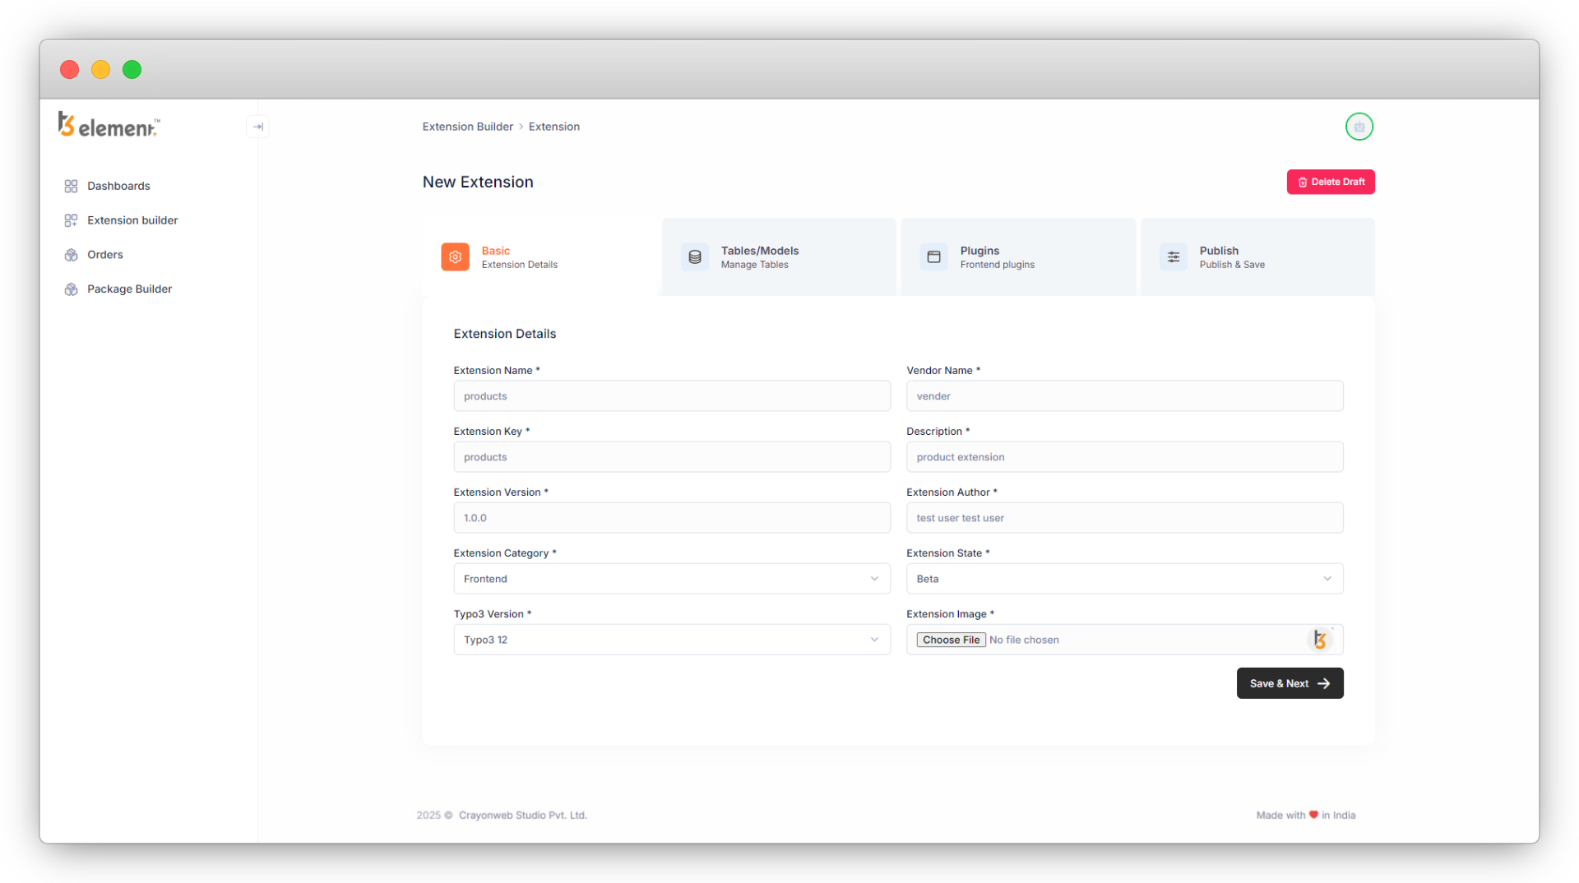Image resolution: width=1579 pixels, height=883 pixels.
Task: Click the Choose File button
Action: pyautogui.click(x=951, y=640)
